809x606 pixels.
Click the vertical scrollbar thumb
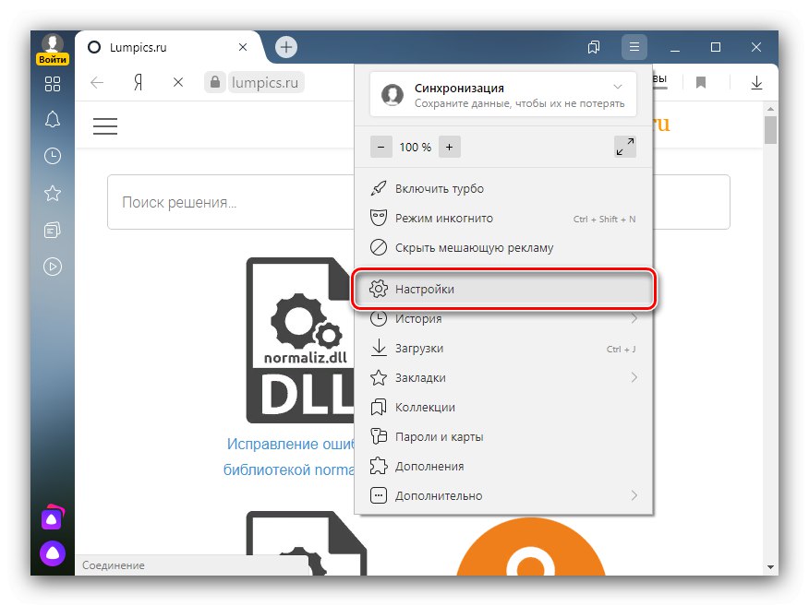coord(770,130)
